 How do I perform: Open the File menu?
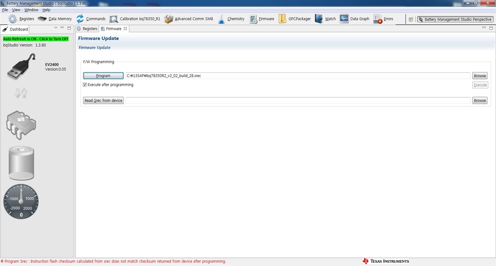[5, 10]
